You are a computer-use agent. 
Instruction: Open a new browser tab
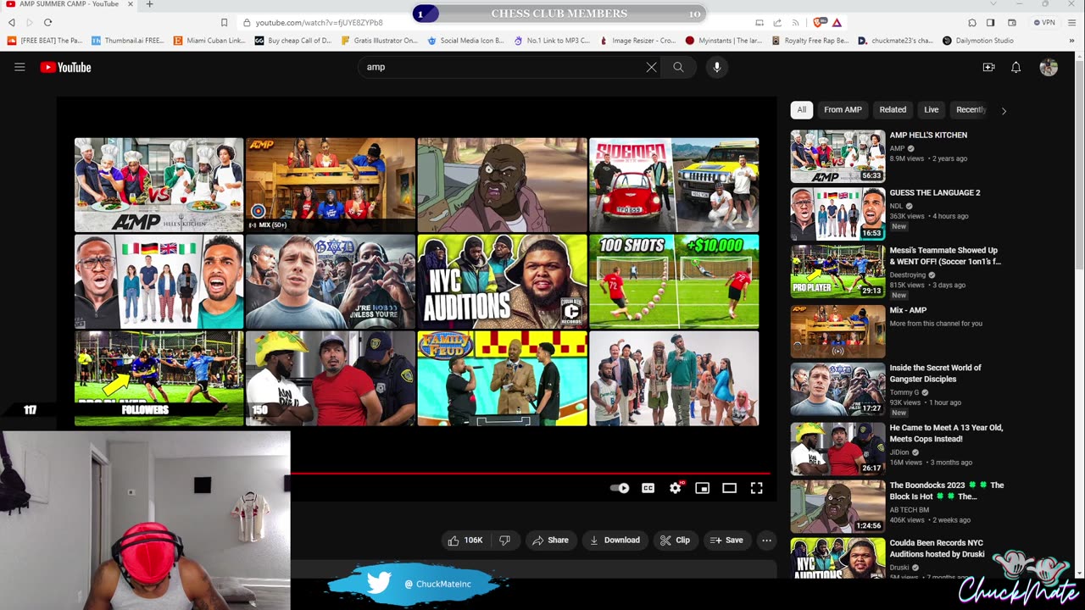point(149,4)
